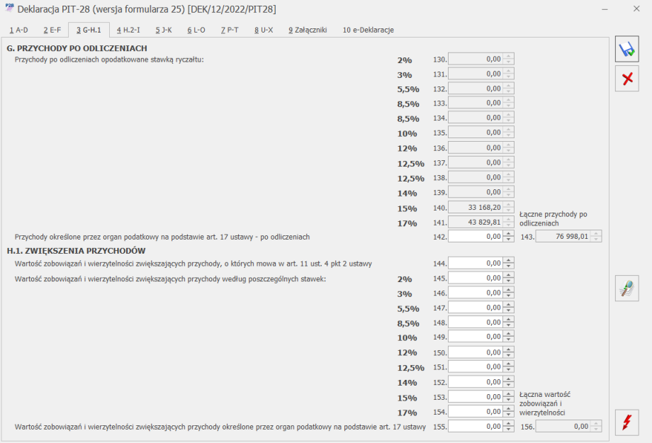Open the 4 H.2-I tab

(128, 30)
